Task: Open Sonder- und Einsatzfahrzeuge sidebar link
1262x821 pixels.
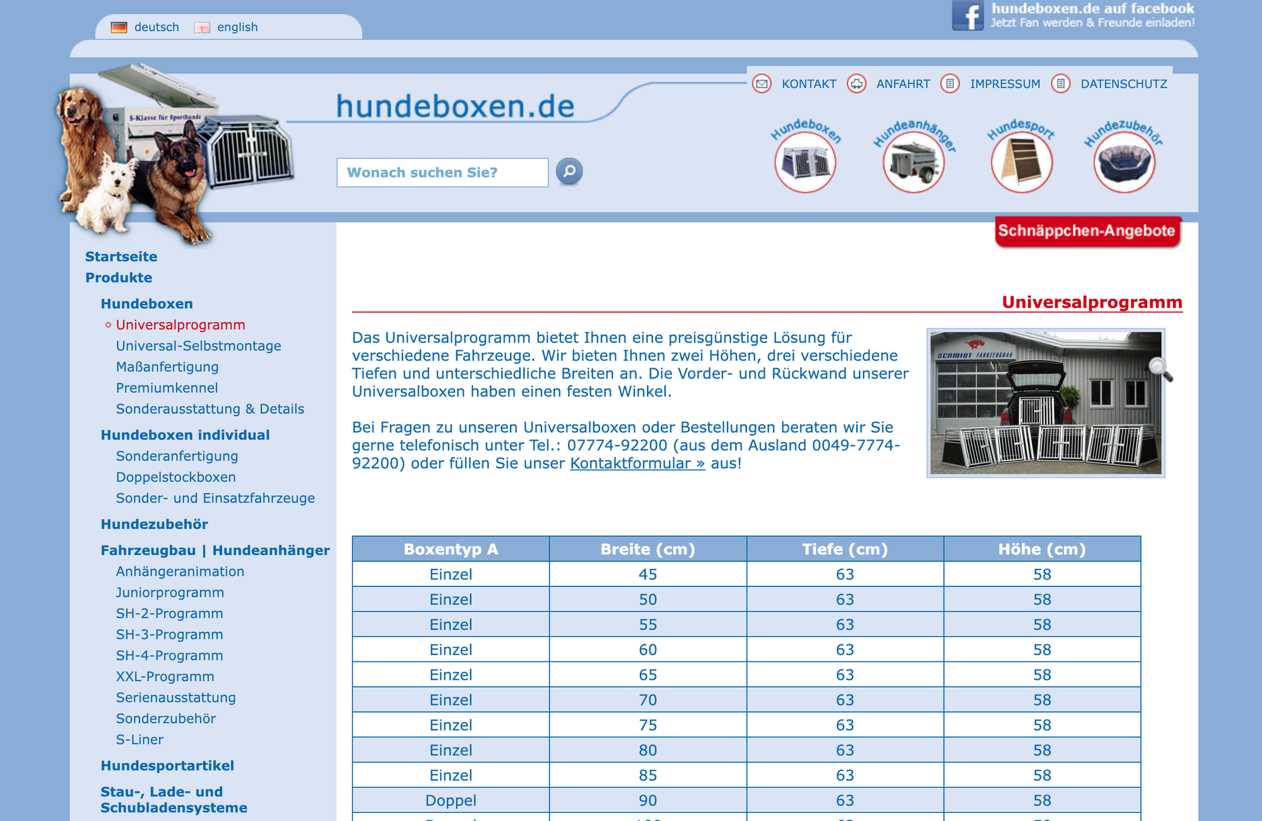Action: click(215, 498)
